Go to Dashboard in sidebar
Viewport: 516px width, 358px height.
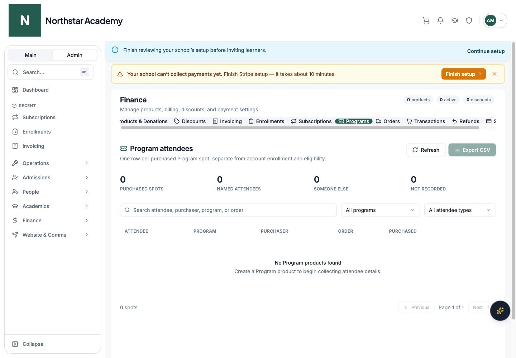(x=51, y=90)
